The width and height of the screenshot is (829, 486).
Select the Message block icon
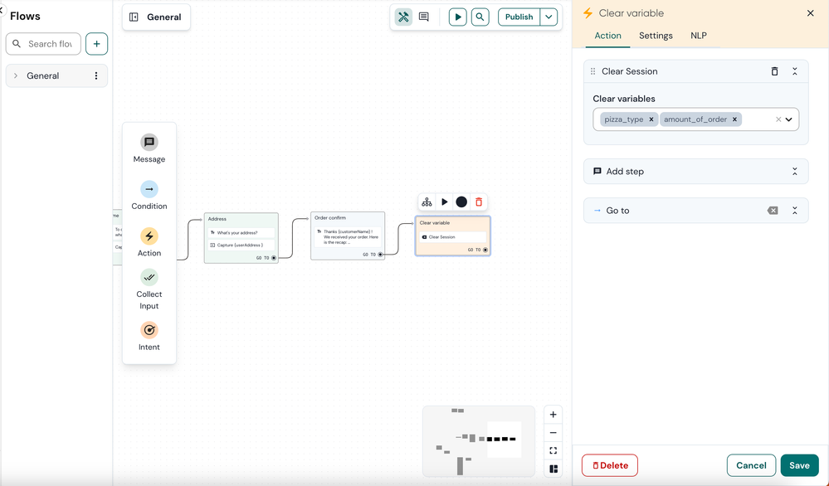[x=149, y=142]
